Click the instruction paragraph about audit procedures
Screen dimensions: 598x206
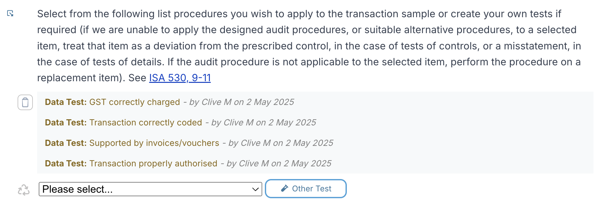309,46
